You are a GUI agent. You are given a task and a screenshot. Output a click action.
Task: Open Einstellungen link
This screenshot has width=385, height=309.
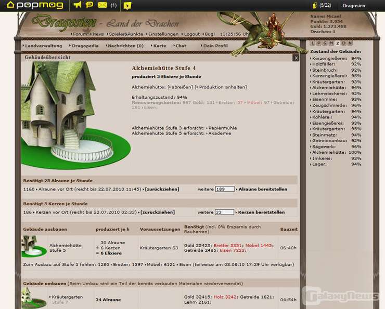tap(162, 34)
